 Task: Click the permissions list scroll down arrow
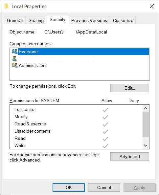(146, 145)
